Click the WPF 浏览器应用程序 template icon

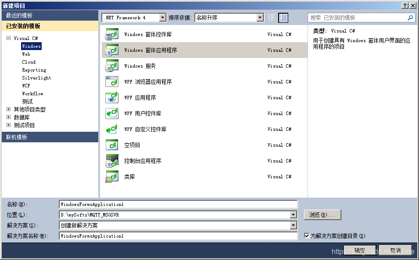click(x=112, y=82)
